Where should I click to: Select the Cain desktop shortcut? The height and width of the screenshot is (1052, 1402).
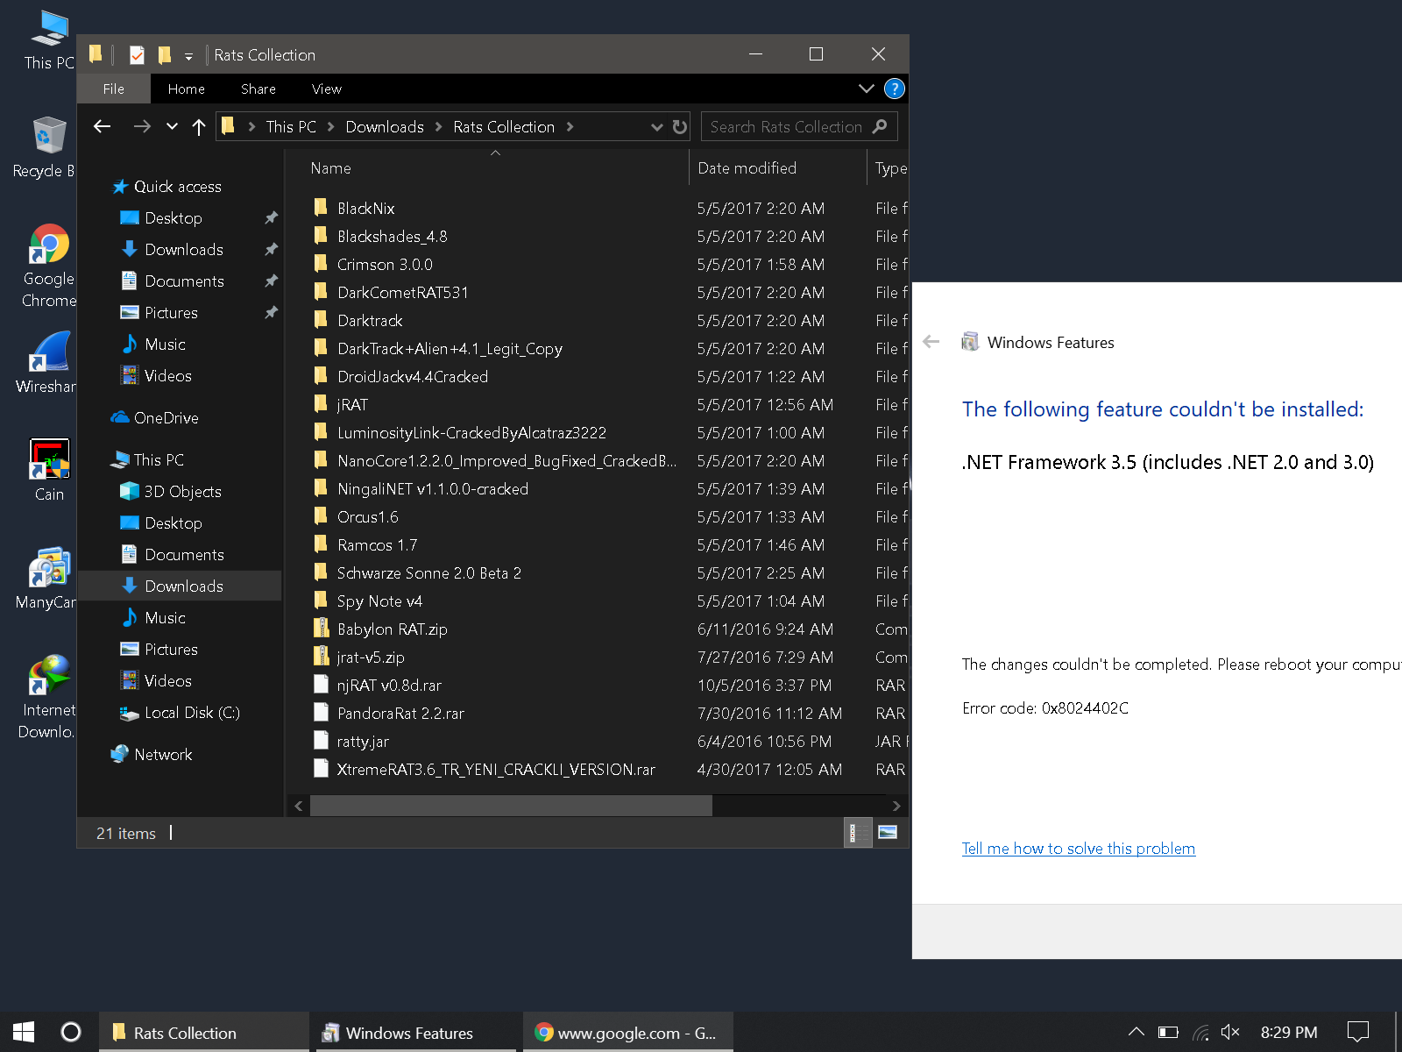[x=49, y=471]
